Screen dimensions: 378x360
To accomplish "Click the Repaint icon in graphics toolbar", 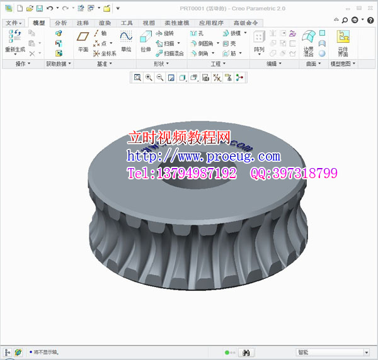I will pyautogui.click(x=171, y=77).
